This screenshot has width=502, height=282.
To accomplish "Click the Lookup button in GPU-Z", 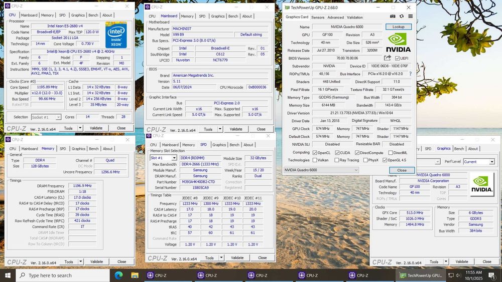I will (x=398, y=27).
